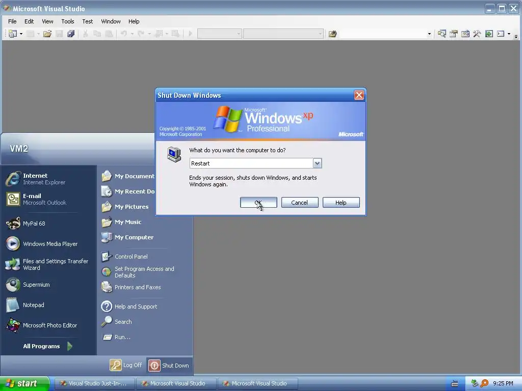Open the File menu
The width and height of the screenshot is (522, 391).
12,21
